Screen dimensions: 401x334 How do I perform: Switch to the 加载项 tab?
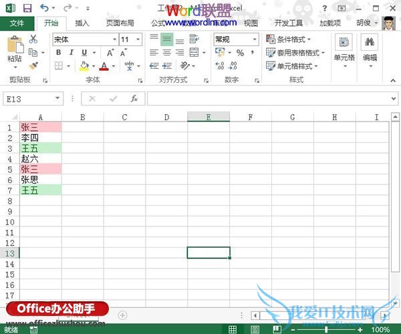click(x=330, y=23)
